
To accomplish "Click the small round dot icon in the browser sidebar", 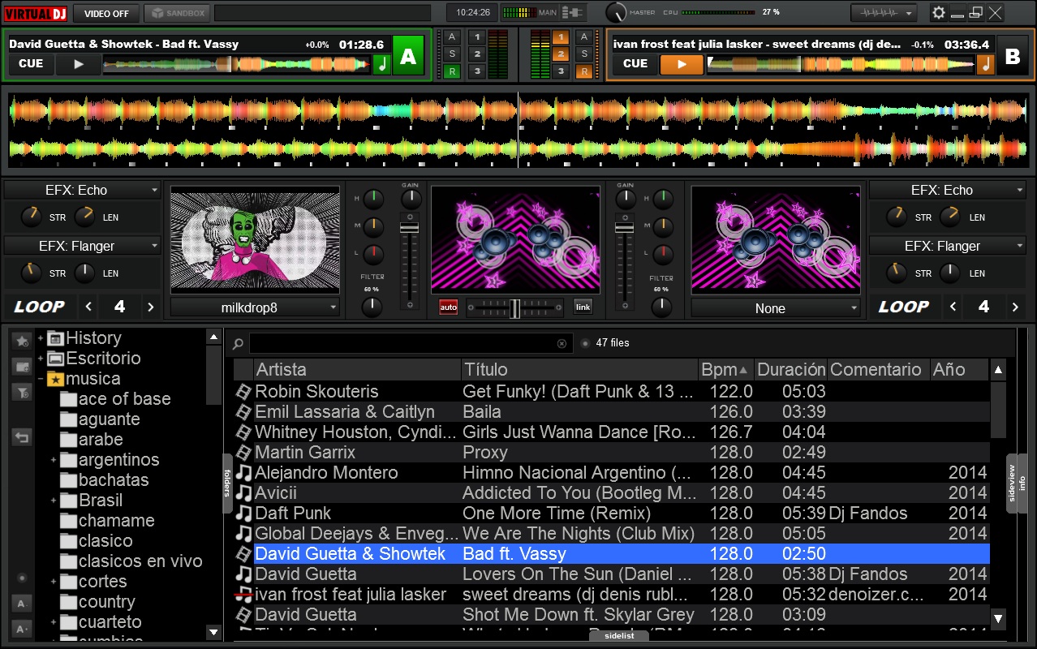I will 22,578.
